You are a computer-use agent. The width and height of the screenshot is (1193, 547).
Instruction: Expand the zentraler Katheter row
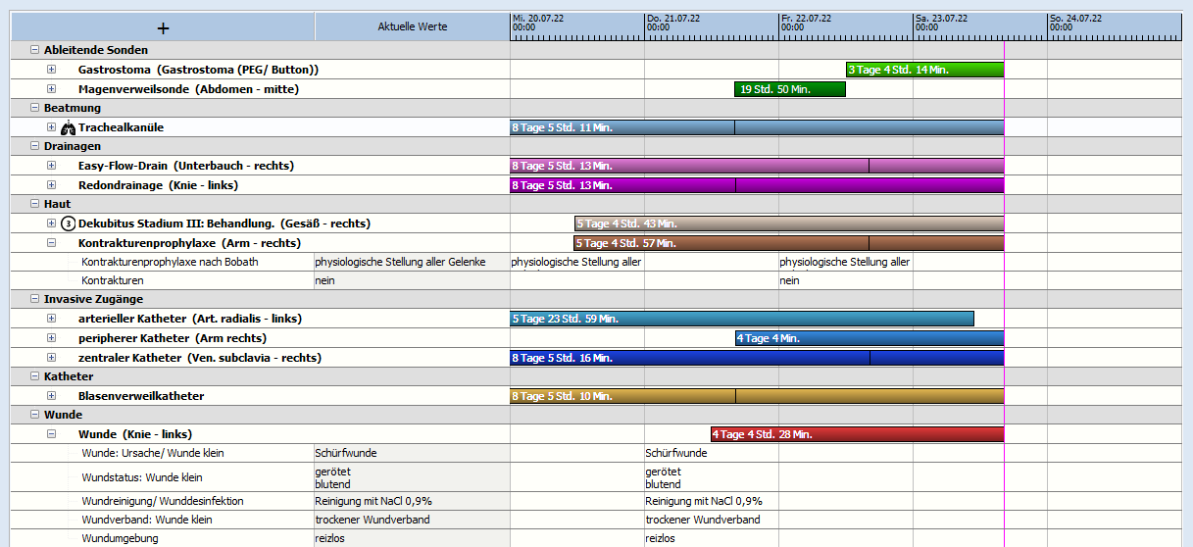(x=52, y=358)
